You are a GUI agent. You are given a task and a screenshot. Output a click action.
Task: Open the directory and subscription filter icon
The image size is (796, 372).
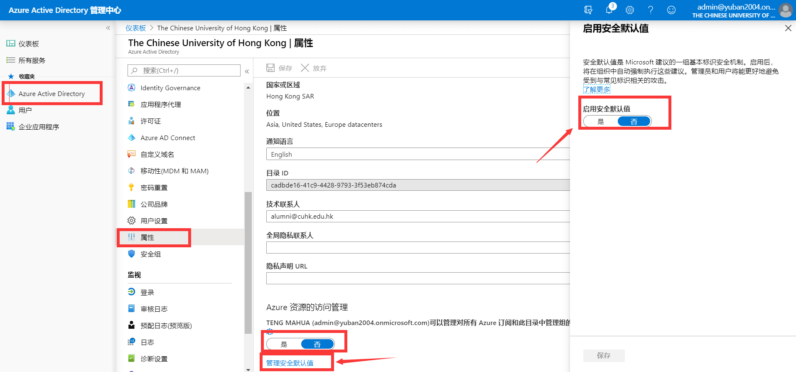(588, 10)
